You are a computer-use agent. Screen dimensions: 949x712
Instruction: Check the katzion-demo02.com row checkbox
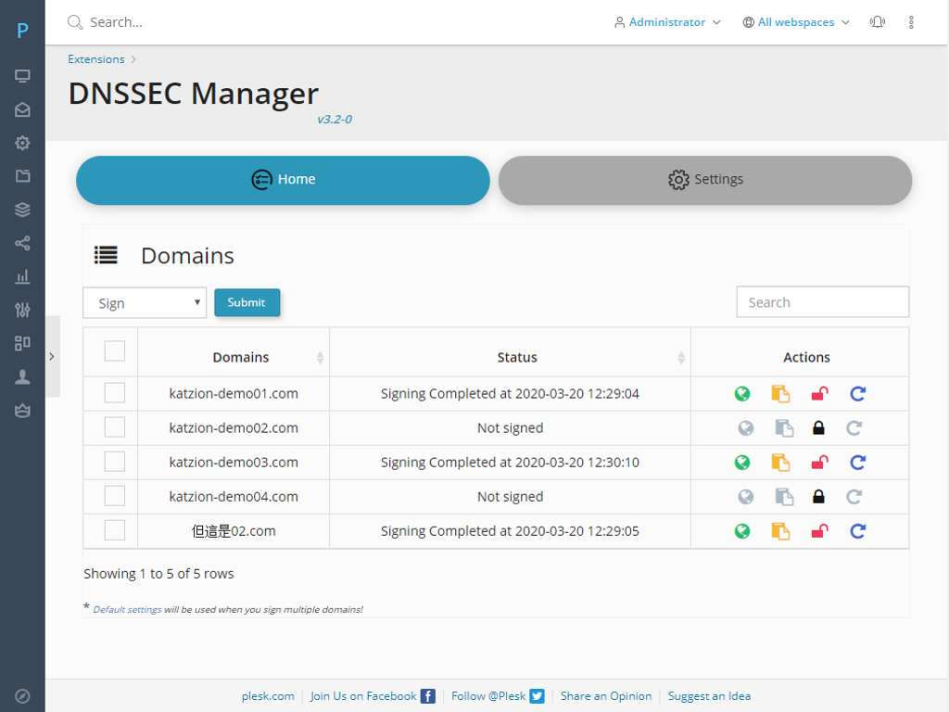(114, 427)
